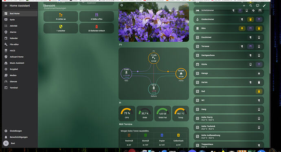The width and height of the screenshot is (281, 152).
Task: Toggle the Schlafzimmer curtains icon
Action: click(x=260, y=11)
